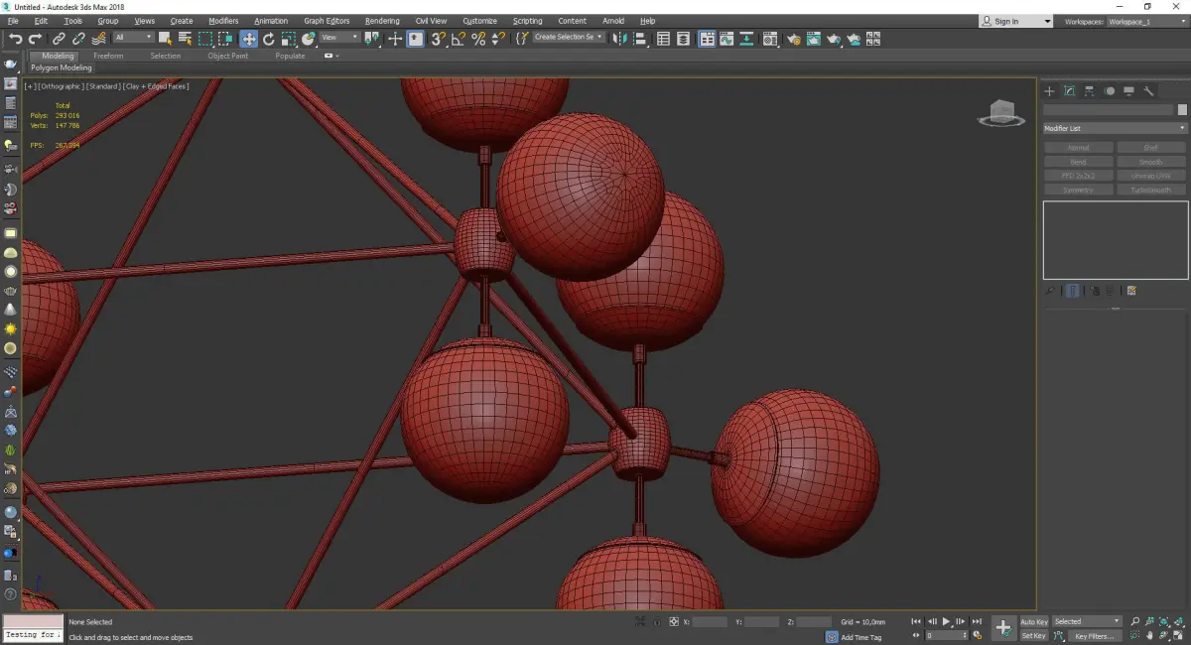Viewport: 1191px width, 645px height.
Task: Click the Auto Key button
Action: 1034,621
